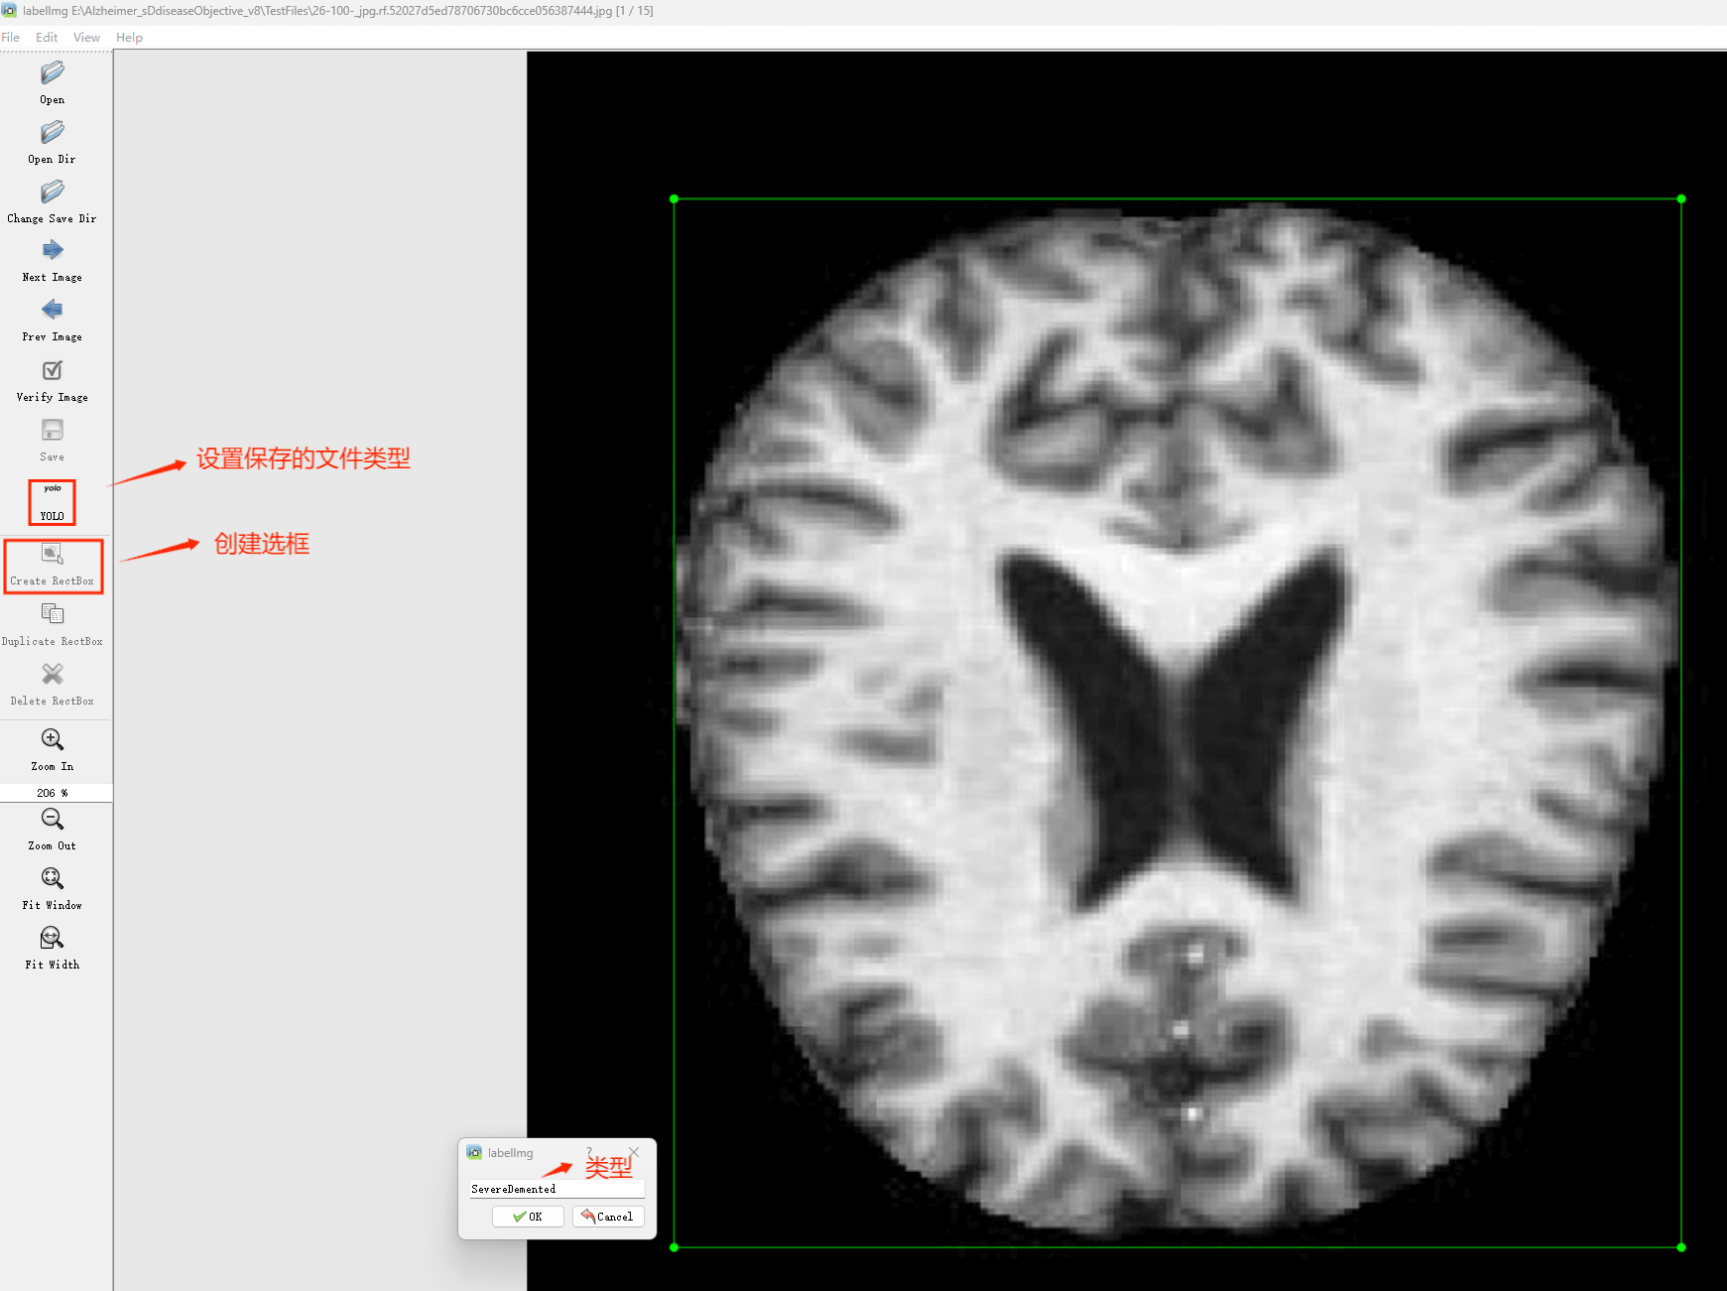Viewport: 1727px width, 1291px height.
Task: Zoom In on the brain image
Action: 53,750
